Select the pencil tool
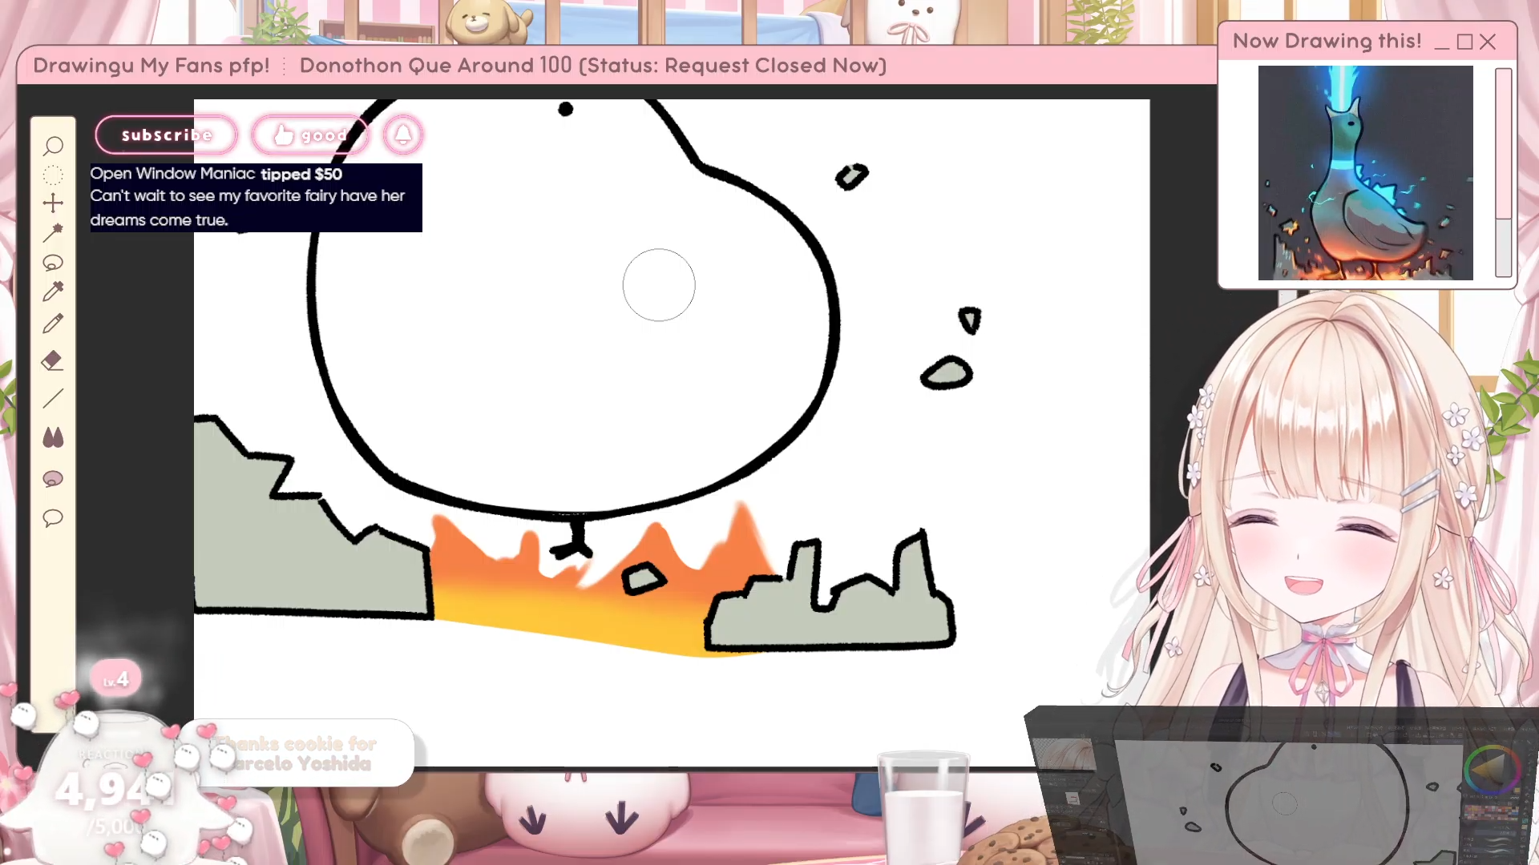This screenshot has width=1539, height=865. (x=53, y=324)
